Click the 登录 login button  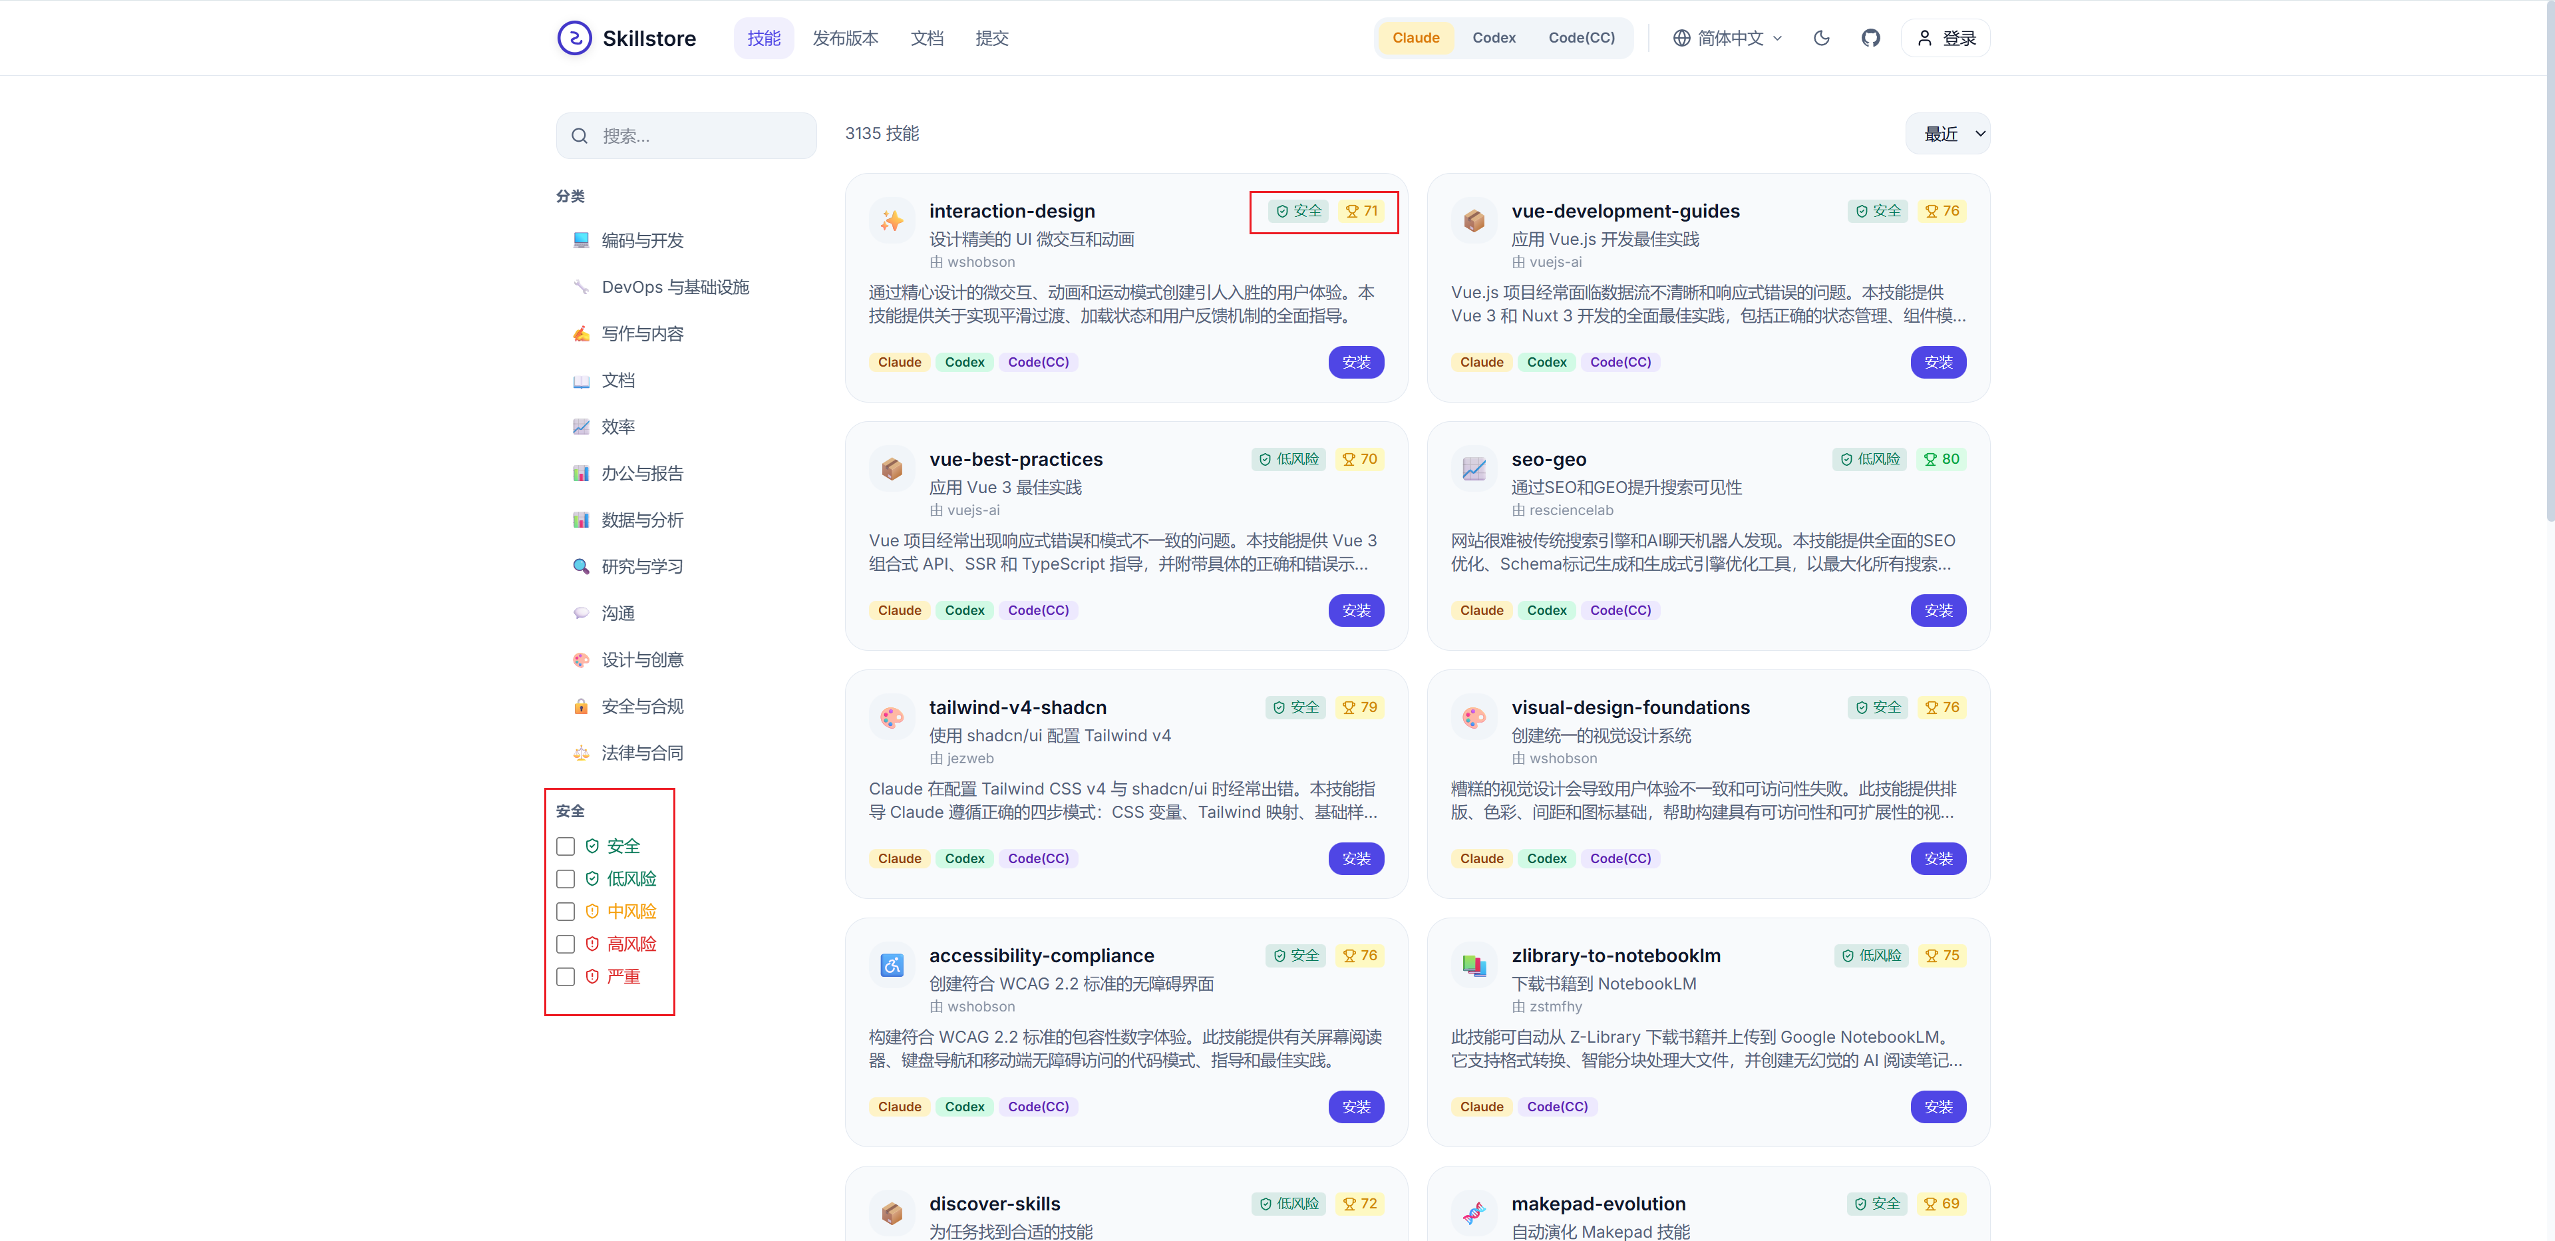click(x=1945, y=38)
